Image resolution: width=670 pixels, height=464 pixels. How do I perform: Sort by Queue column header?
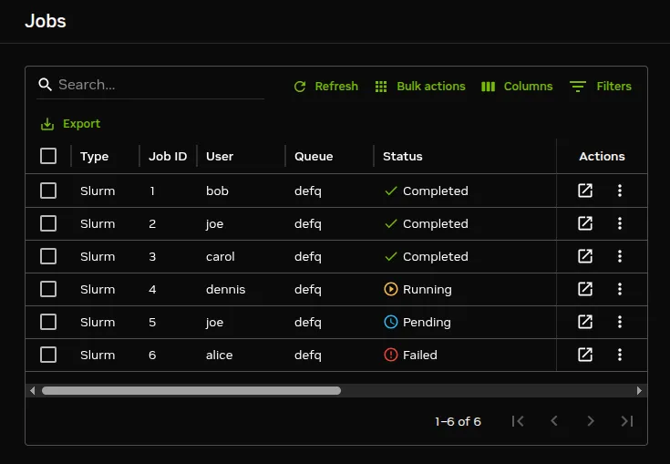[314, 157]
